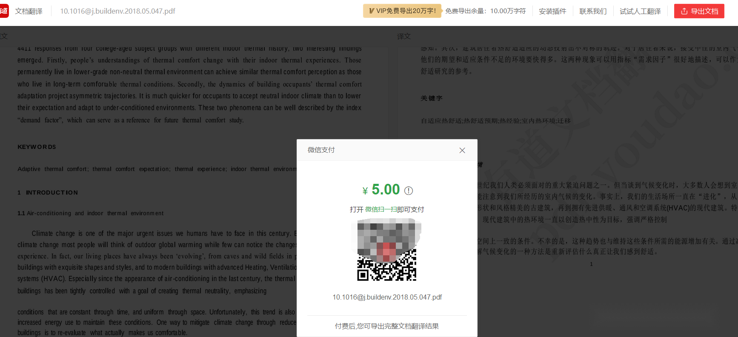The image size is (738, 337).
Task: Click the 1 INTRODUCTION heading
Action: pyautogui.click(x=48, y=193)
